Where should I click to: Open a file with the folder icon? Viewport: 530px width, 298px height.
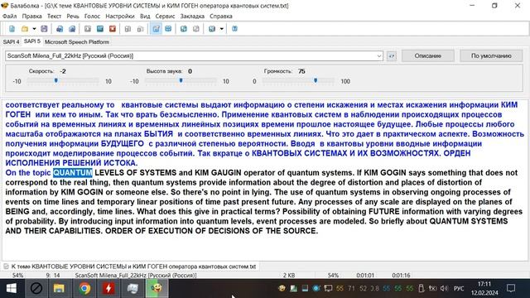coord(25,29)
